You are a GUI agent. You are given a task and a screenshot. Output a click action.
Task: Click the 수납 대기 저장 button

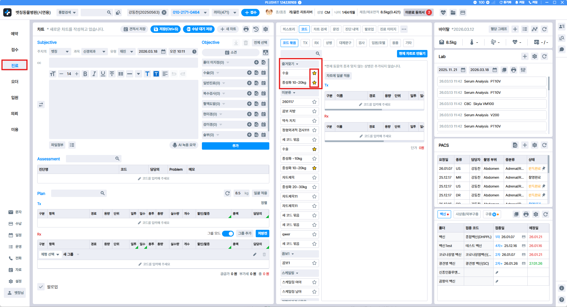tap(199, 29)
